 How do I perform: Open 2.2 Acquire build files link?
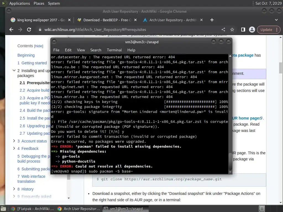[35, 90]
